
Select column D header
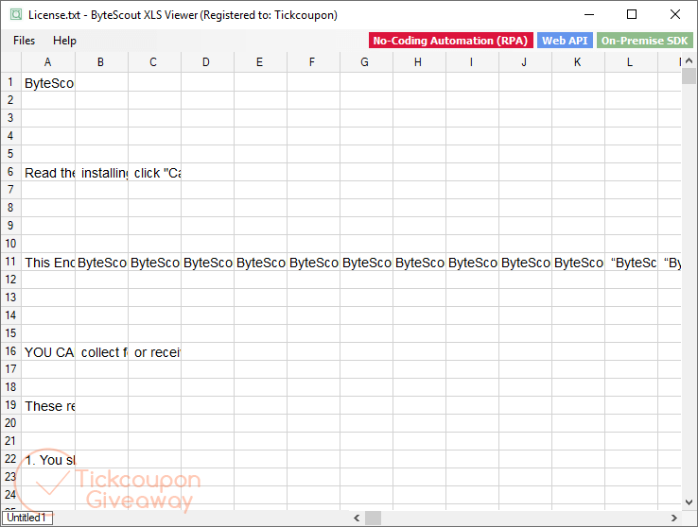pyautogui.click(x=207, y=62)
